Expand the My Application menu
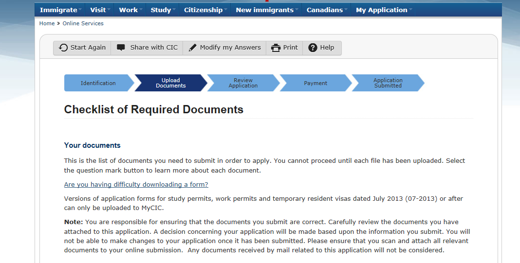 coord(383,10)
